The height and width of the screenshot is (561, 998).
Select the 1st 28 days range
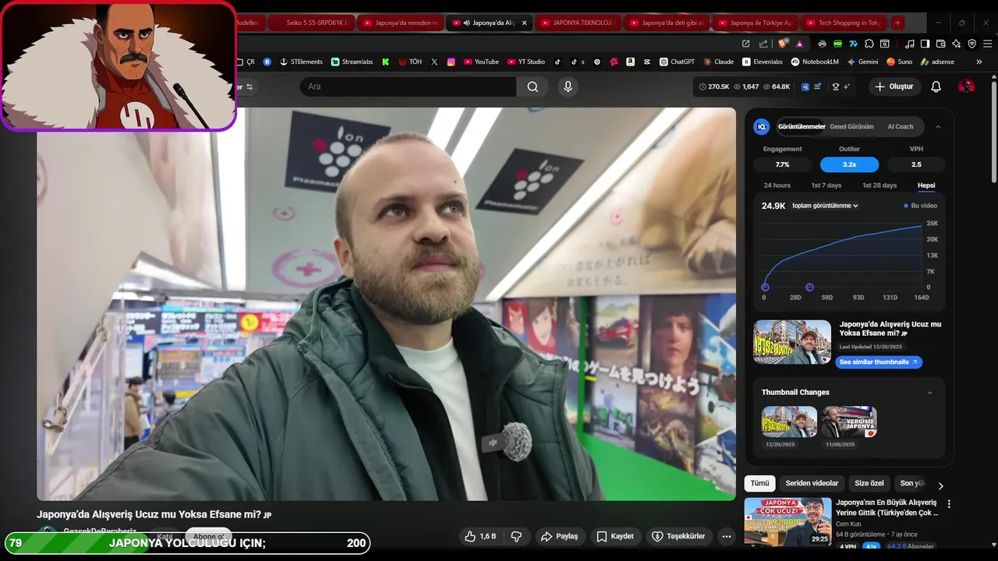(x=879, y=185)
